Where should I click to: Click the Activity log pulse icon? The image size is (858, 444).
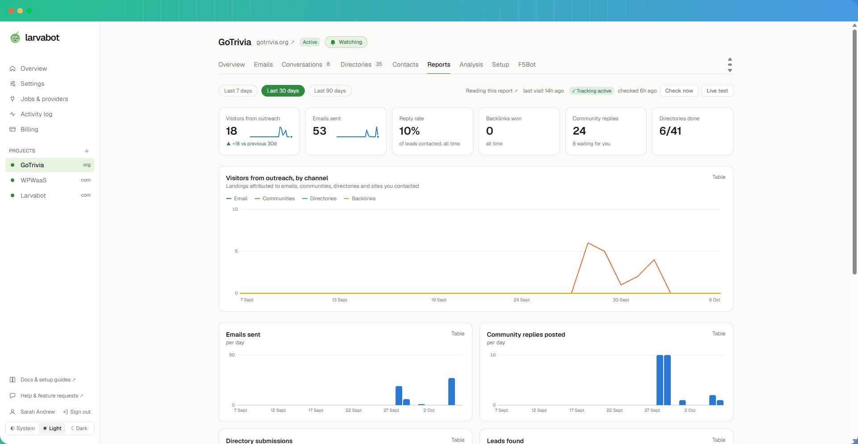(13, 114)
